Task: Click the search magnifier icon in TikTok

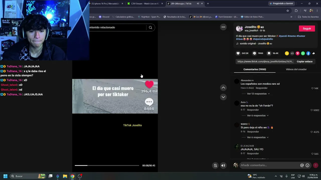Action: tap(150, 27)
